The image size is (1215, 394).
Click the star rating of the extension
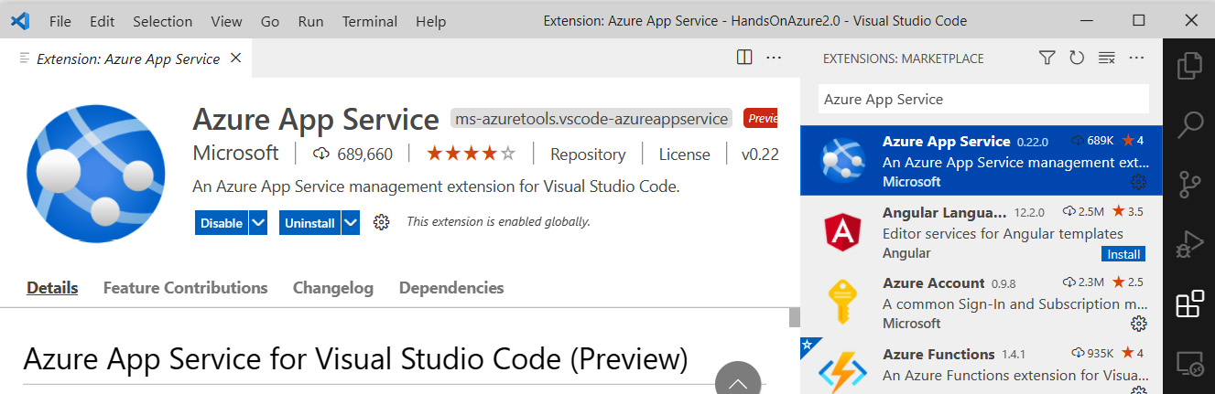coord(472,154)
